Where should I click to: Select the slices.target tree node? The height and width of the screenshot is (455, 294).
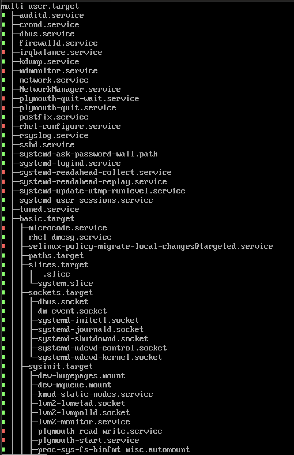click(x=58, y=265)
